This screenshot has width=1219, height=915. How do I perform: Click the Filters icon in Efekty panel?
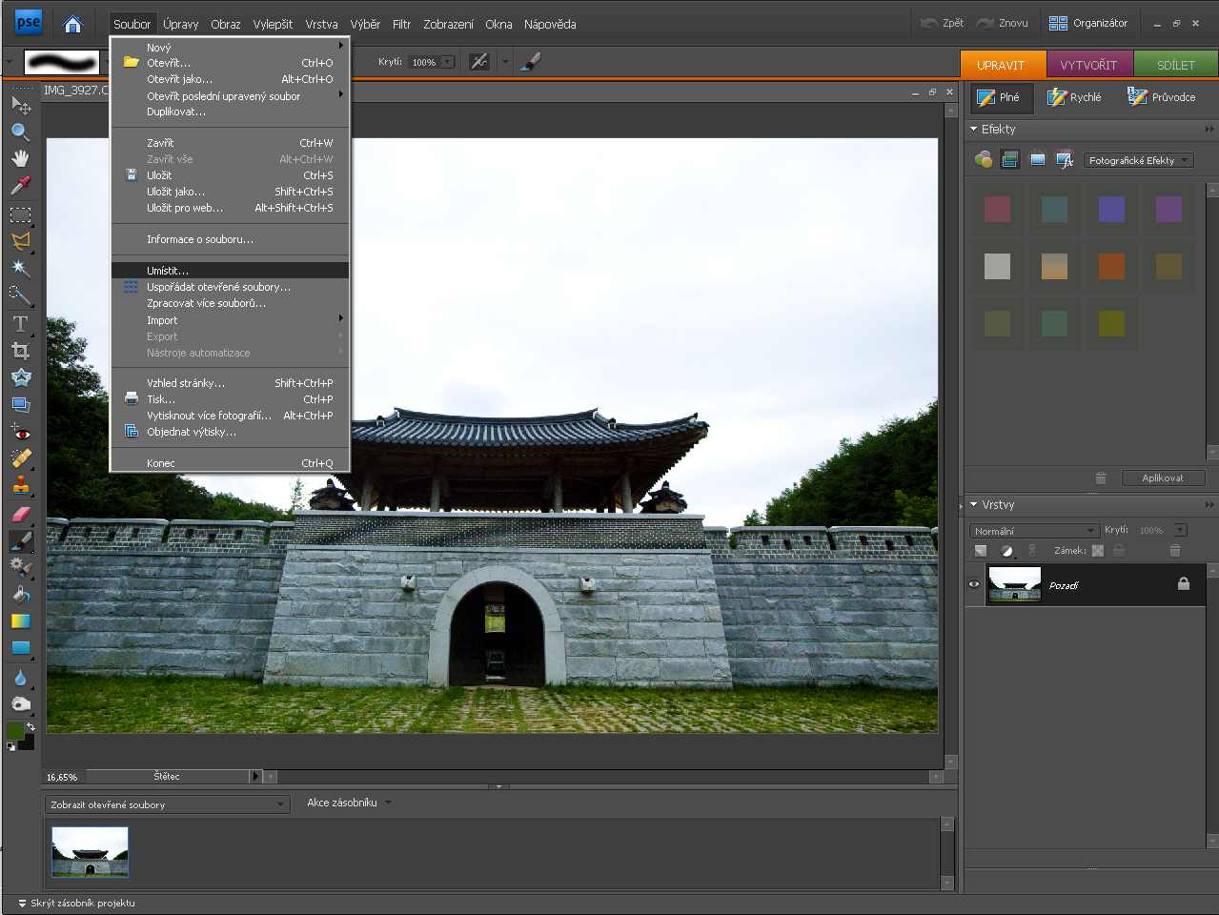(983, 160)
